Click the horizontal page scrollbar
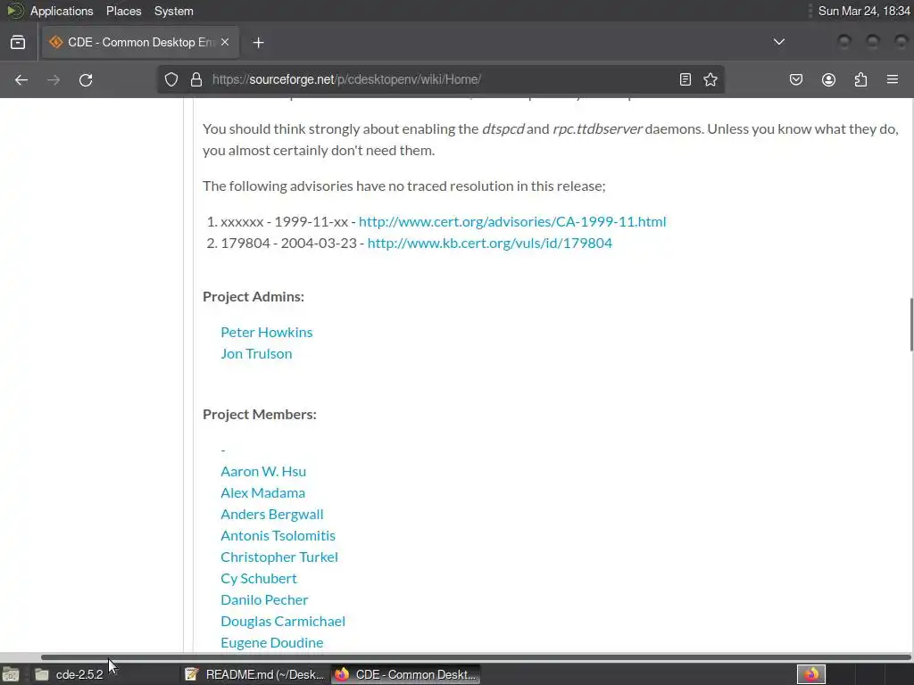 click(x=476, y=657)
